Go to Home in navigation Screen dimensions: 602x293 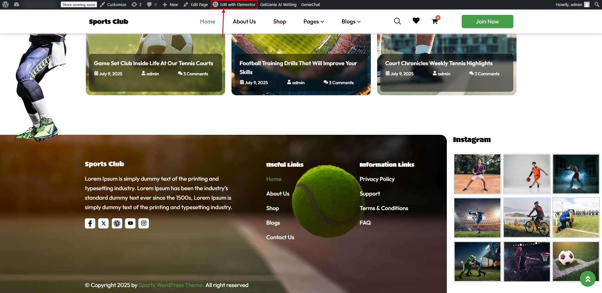pos(207,22)
